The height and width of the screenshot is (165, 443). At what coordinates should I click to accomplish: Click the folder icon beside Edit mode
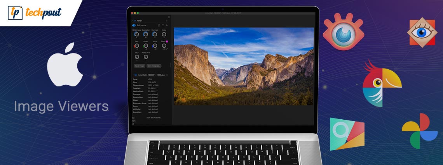tap(163, 25)
